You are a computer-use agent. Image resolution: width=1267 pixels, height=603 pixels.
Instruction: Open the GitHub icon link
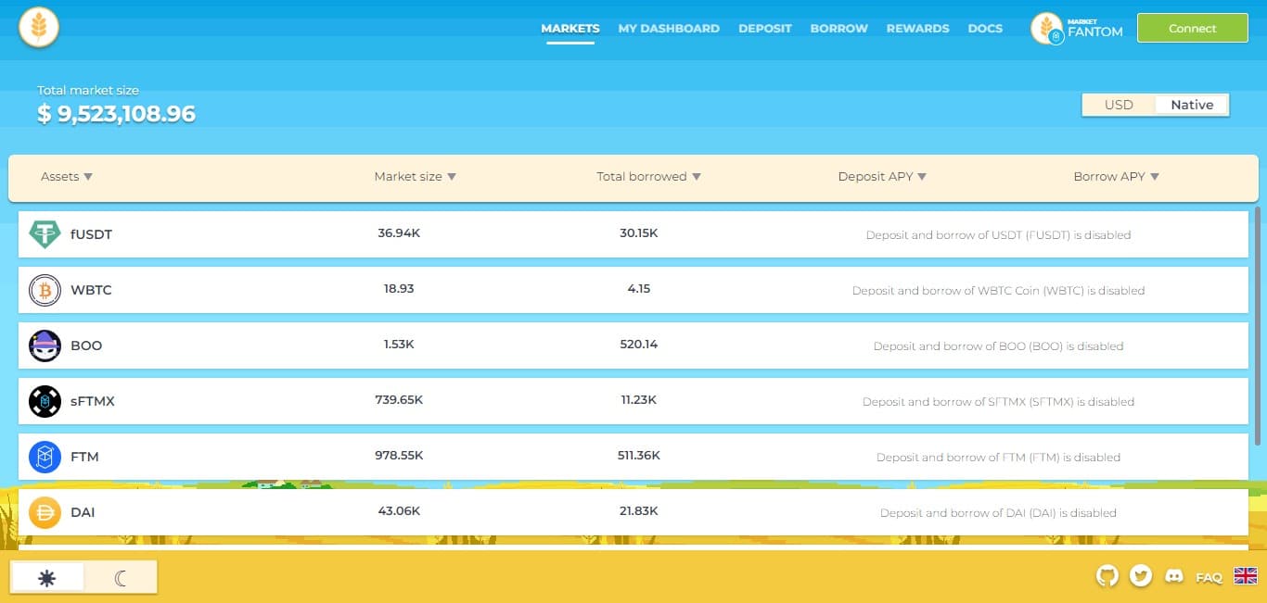click(1107, 576)
